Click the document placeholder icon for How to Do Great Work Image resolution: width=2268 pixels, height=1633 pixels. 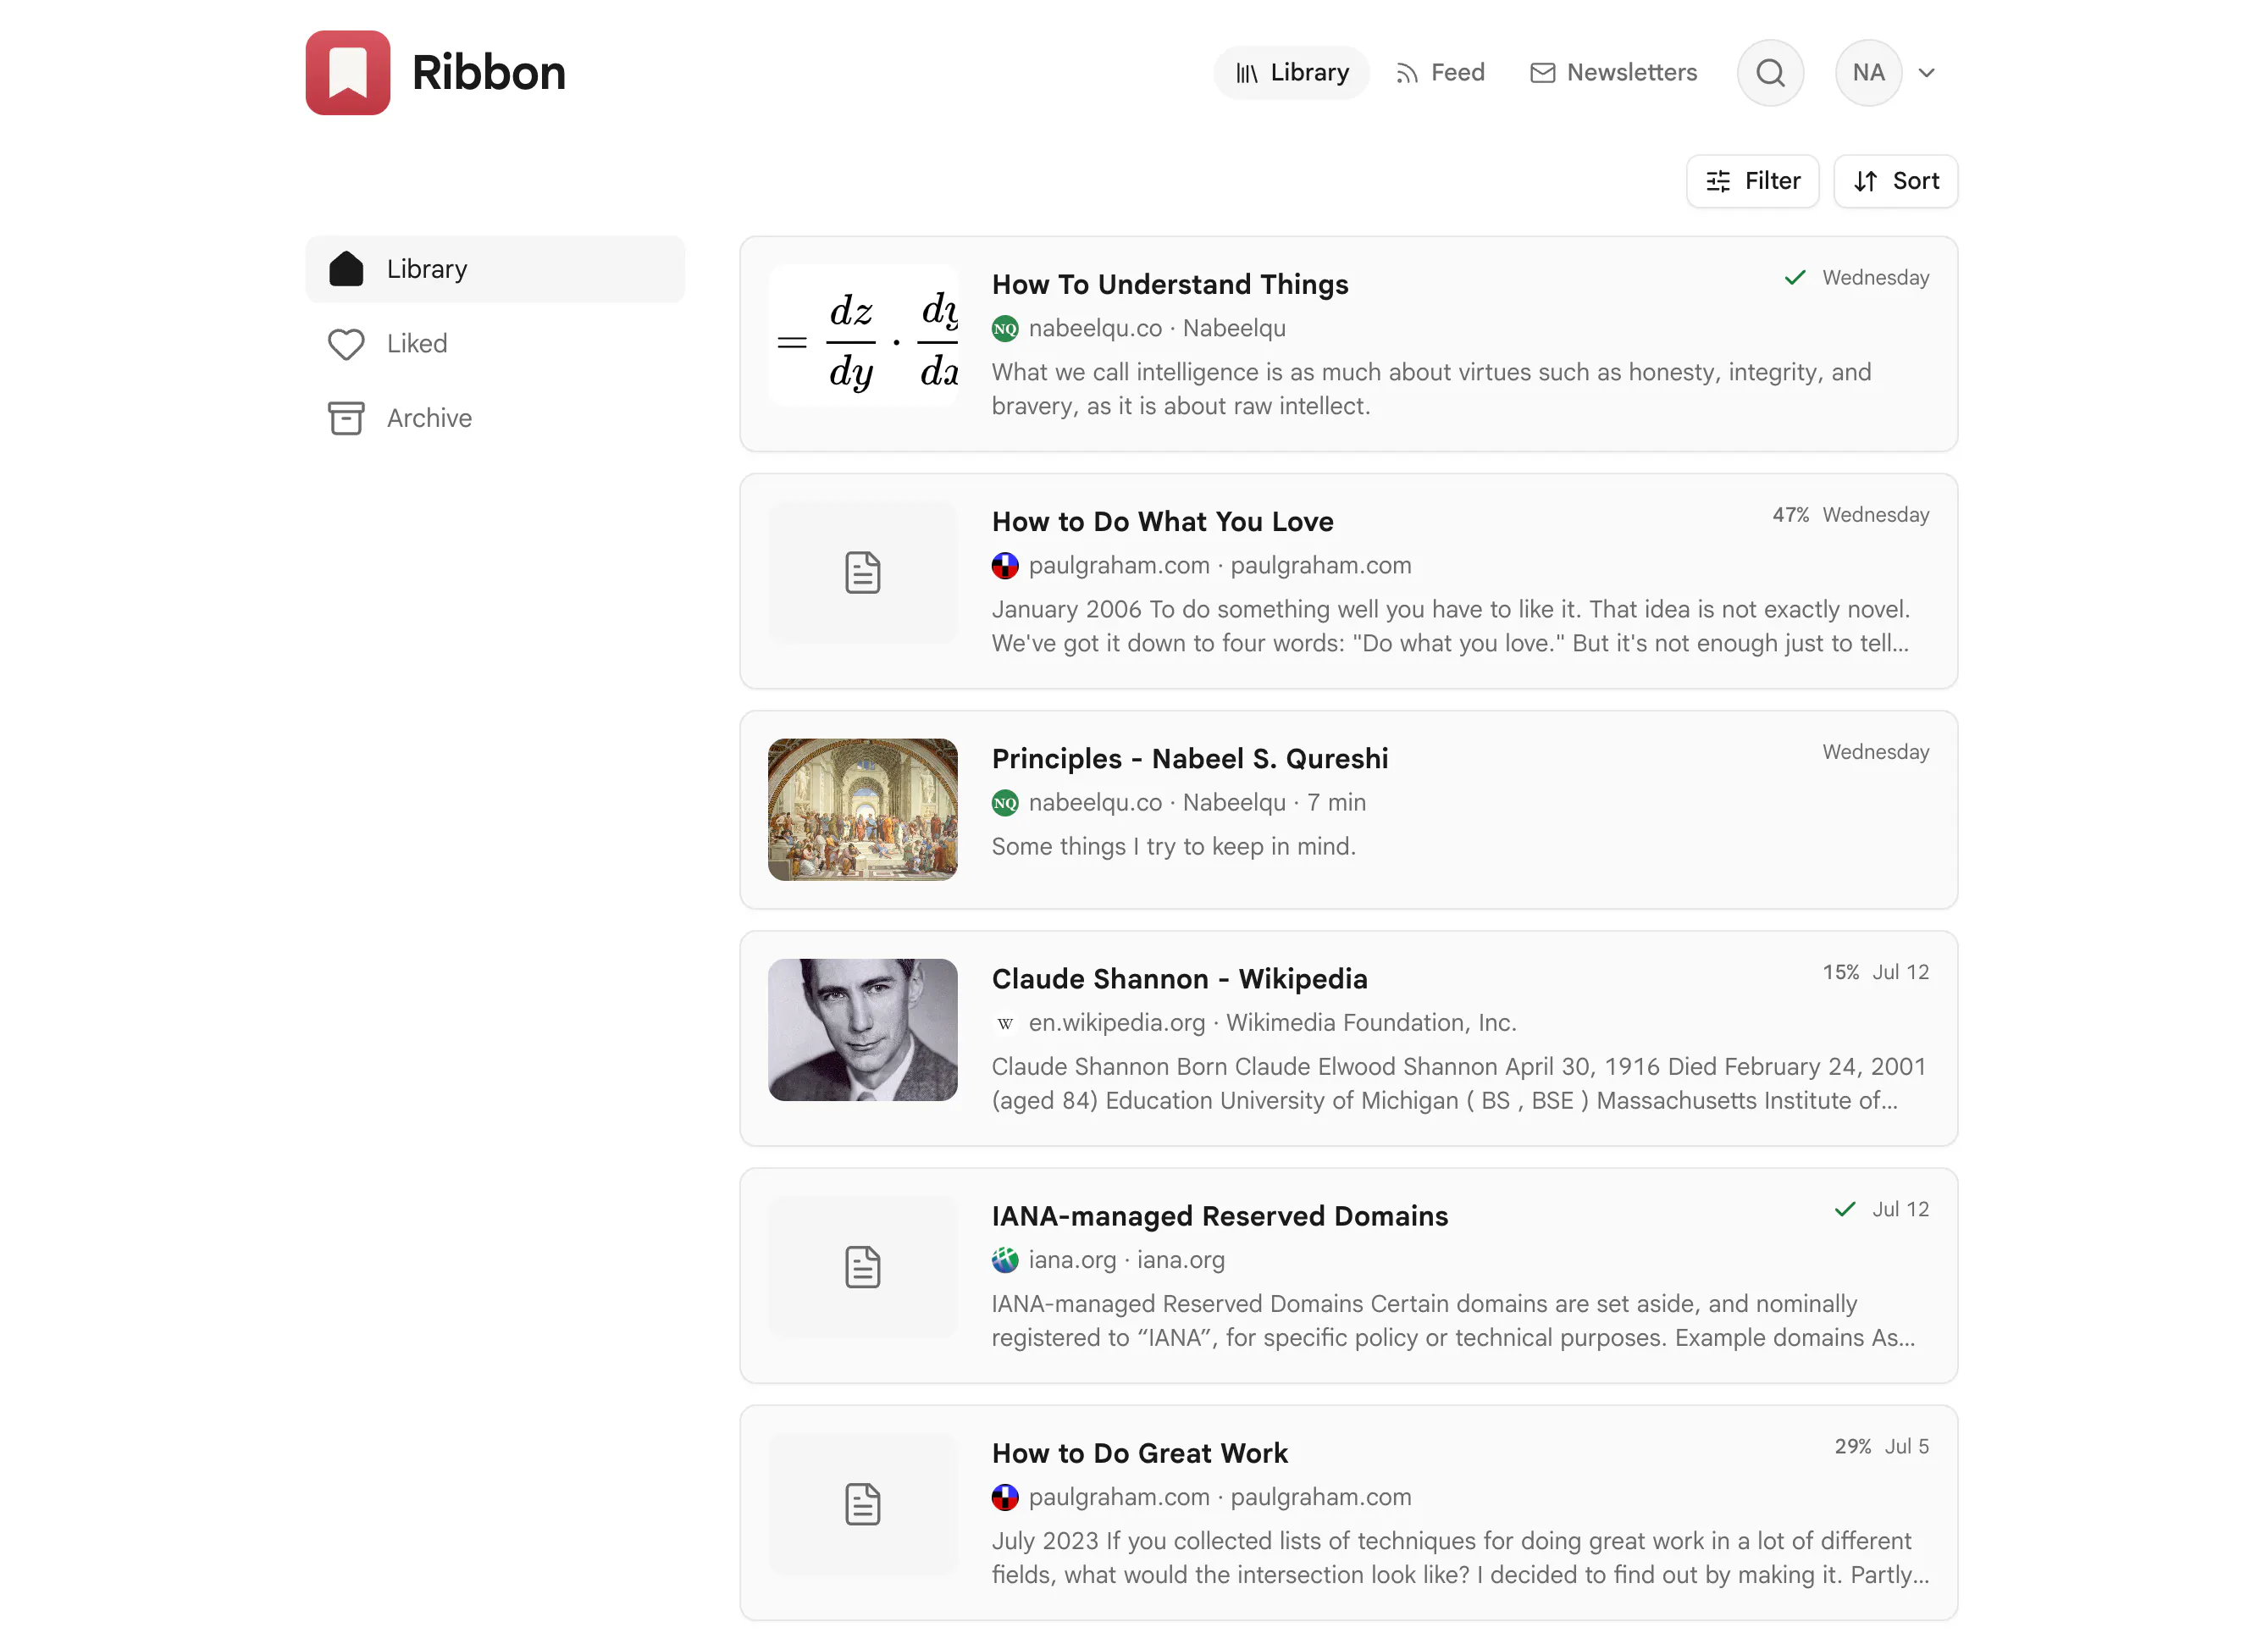pyautogui.click(x=862, y=1503)
